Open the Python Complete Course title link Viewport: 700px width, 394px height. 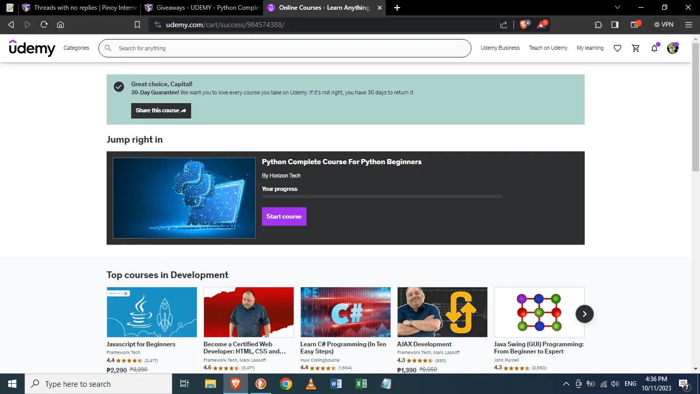pos(342,162)
